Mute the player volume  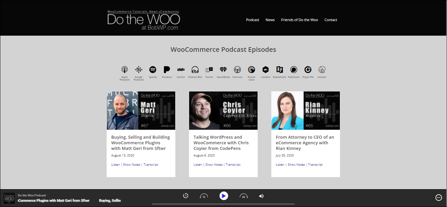point(261,196)
